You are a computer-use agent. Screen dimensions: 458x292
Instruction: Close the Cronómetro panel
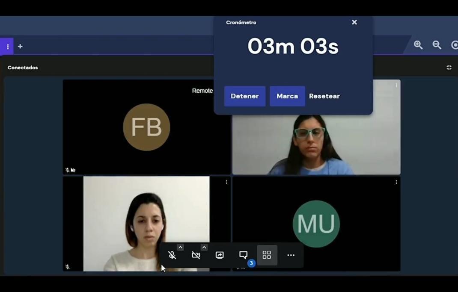point(354,22)
